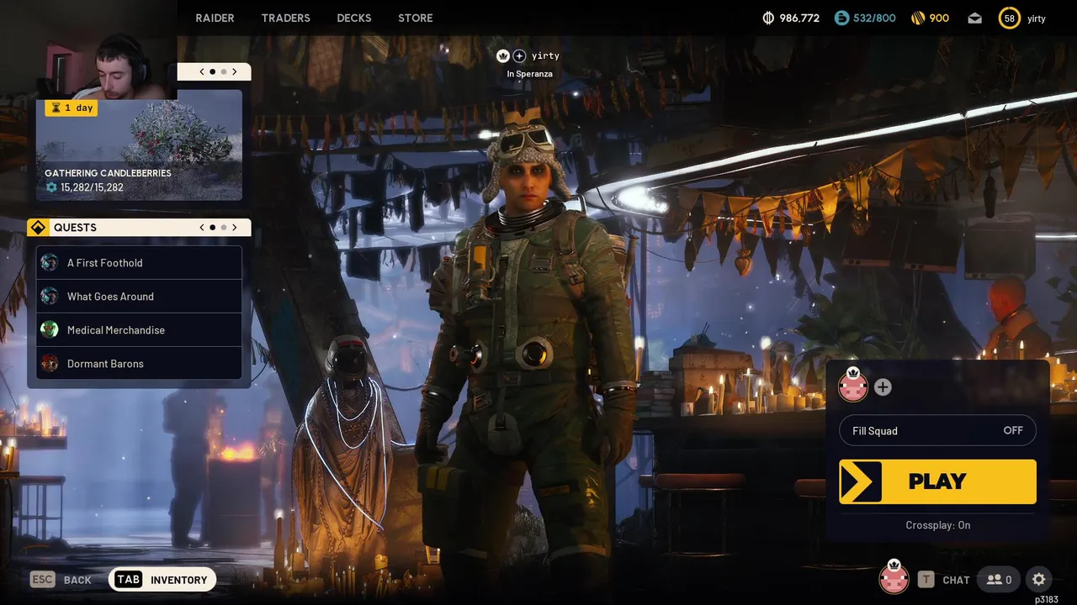Click the blue cred token icon
Viewport: 1077px width, 605px height.
[x=841, y=18]
